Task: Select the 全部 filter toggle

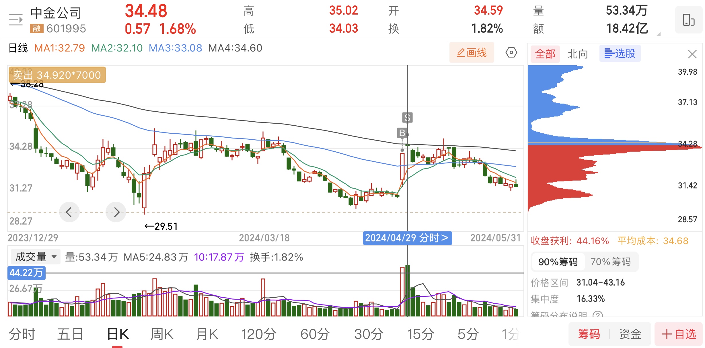Action: coord(545,54)
